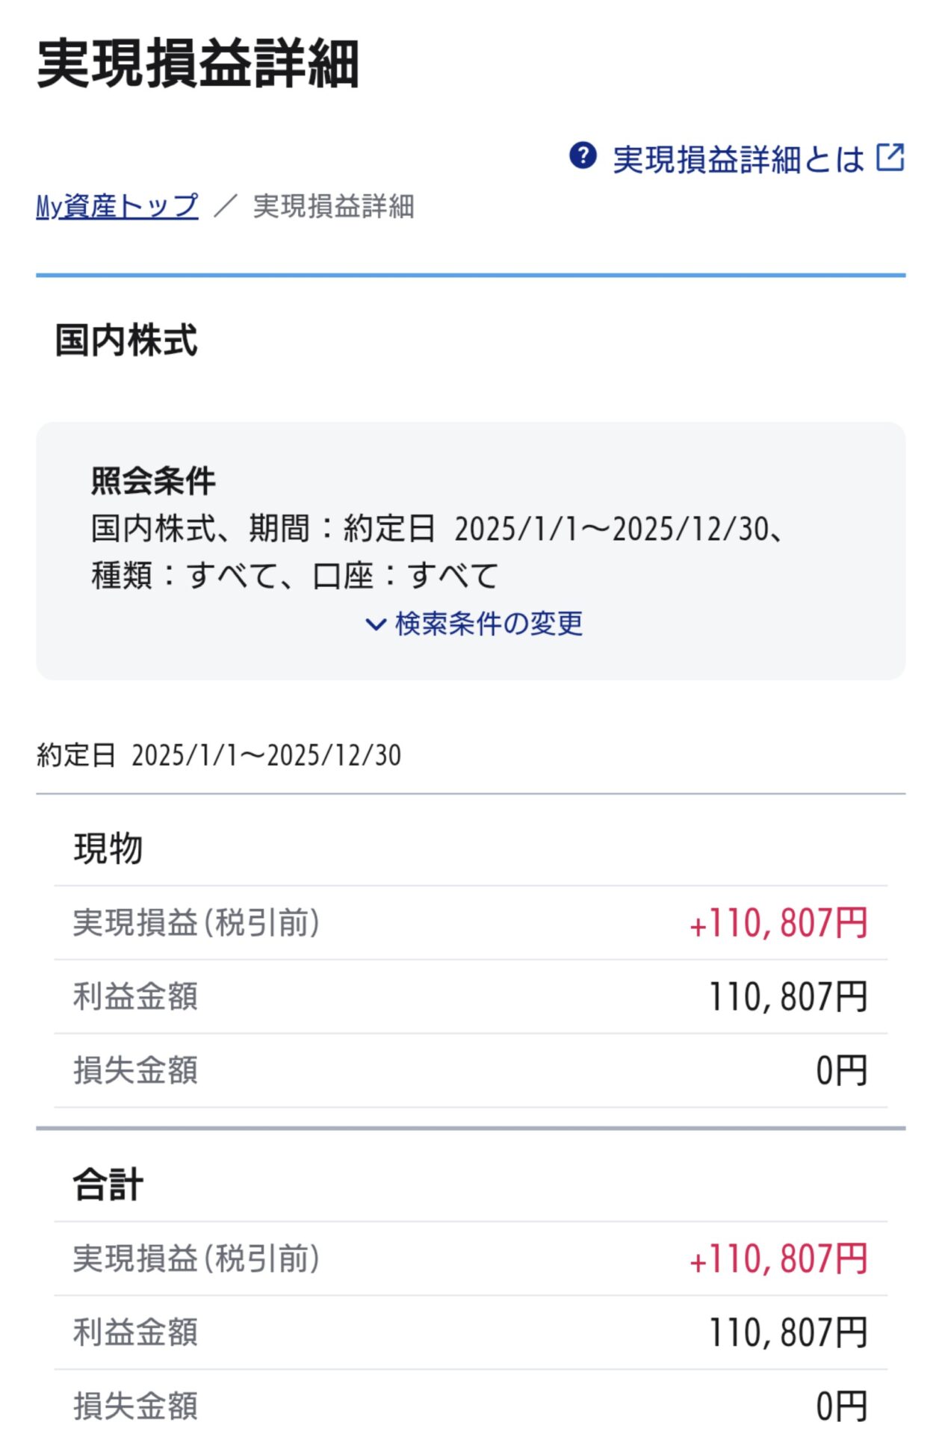The height and width of the screenshot is (1434, 942).
Task: Click the question mark help icon
Action: click(x=582, y=157)
